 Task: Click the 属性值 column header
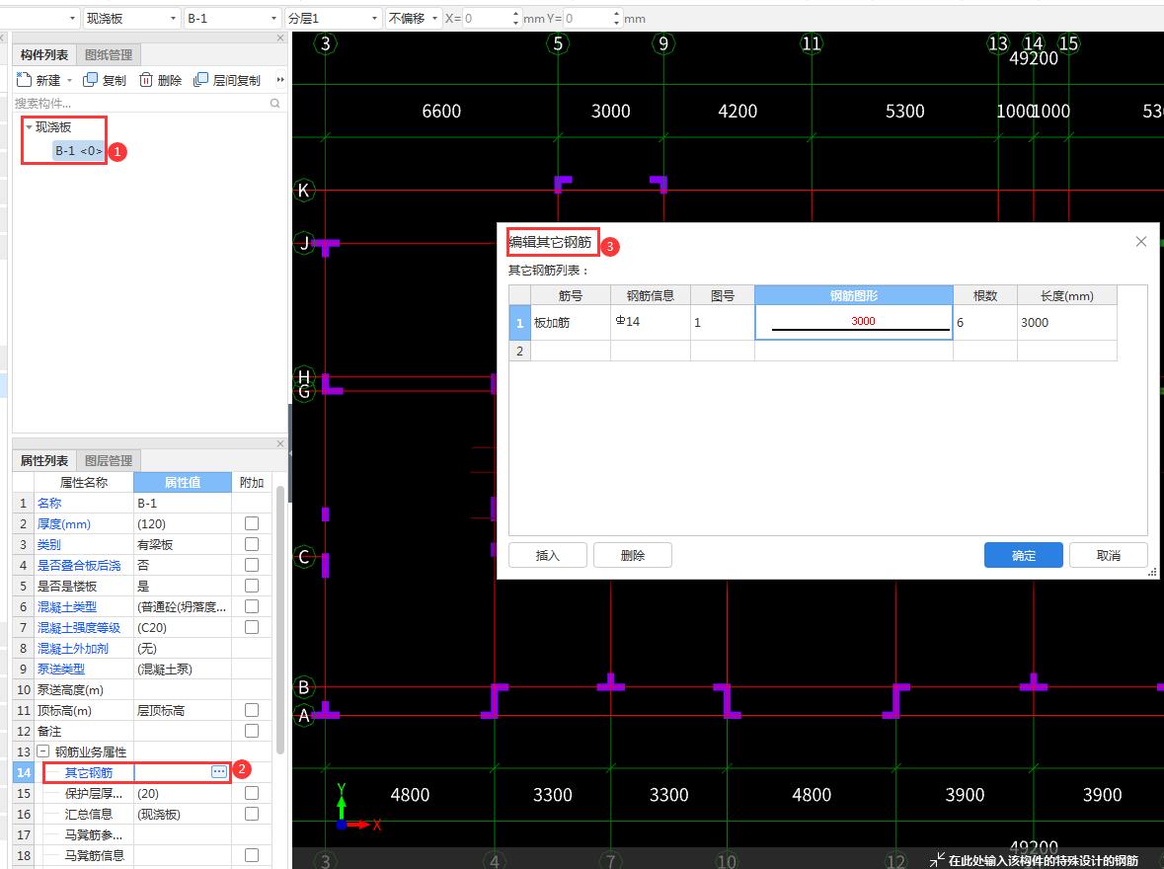click(183, 482)
